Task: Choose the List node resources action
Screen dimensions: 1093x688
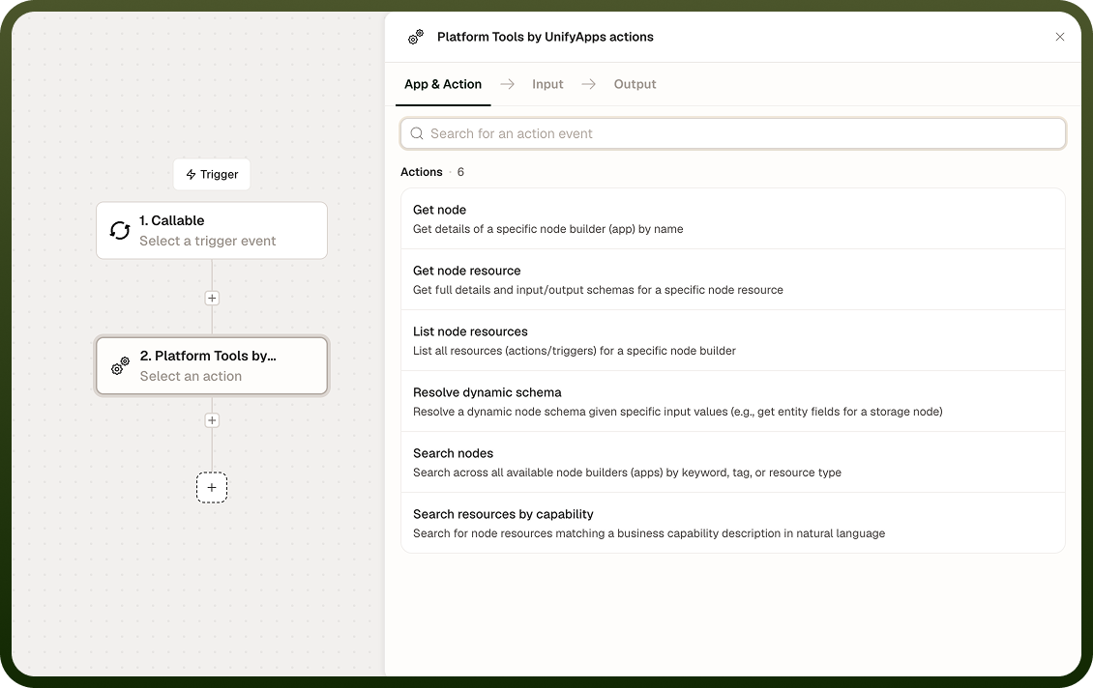Action: (x=733, y=340)
